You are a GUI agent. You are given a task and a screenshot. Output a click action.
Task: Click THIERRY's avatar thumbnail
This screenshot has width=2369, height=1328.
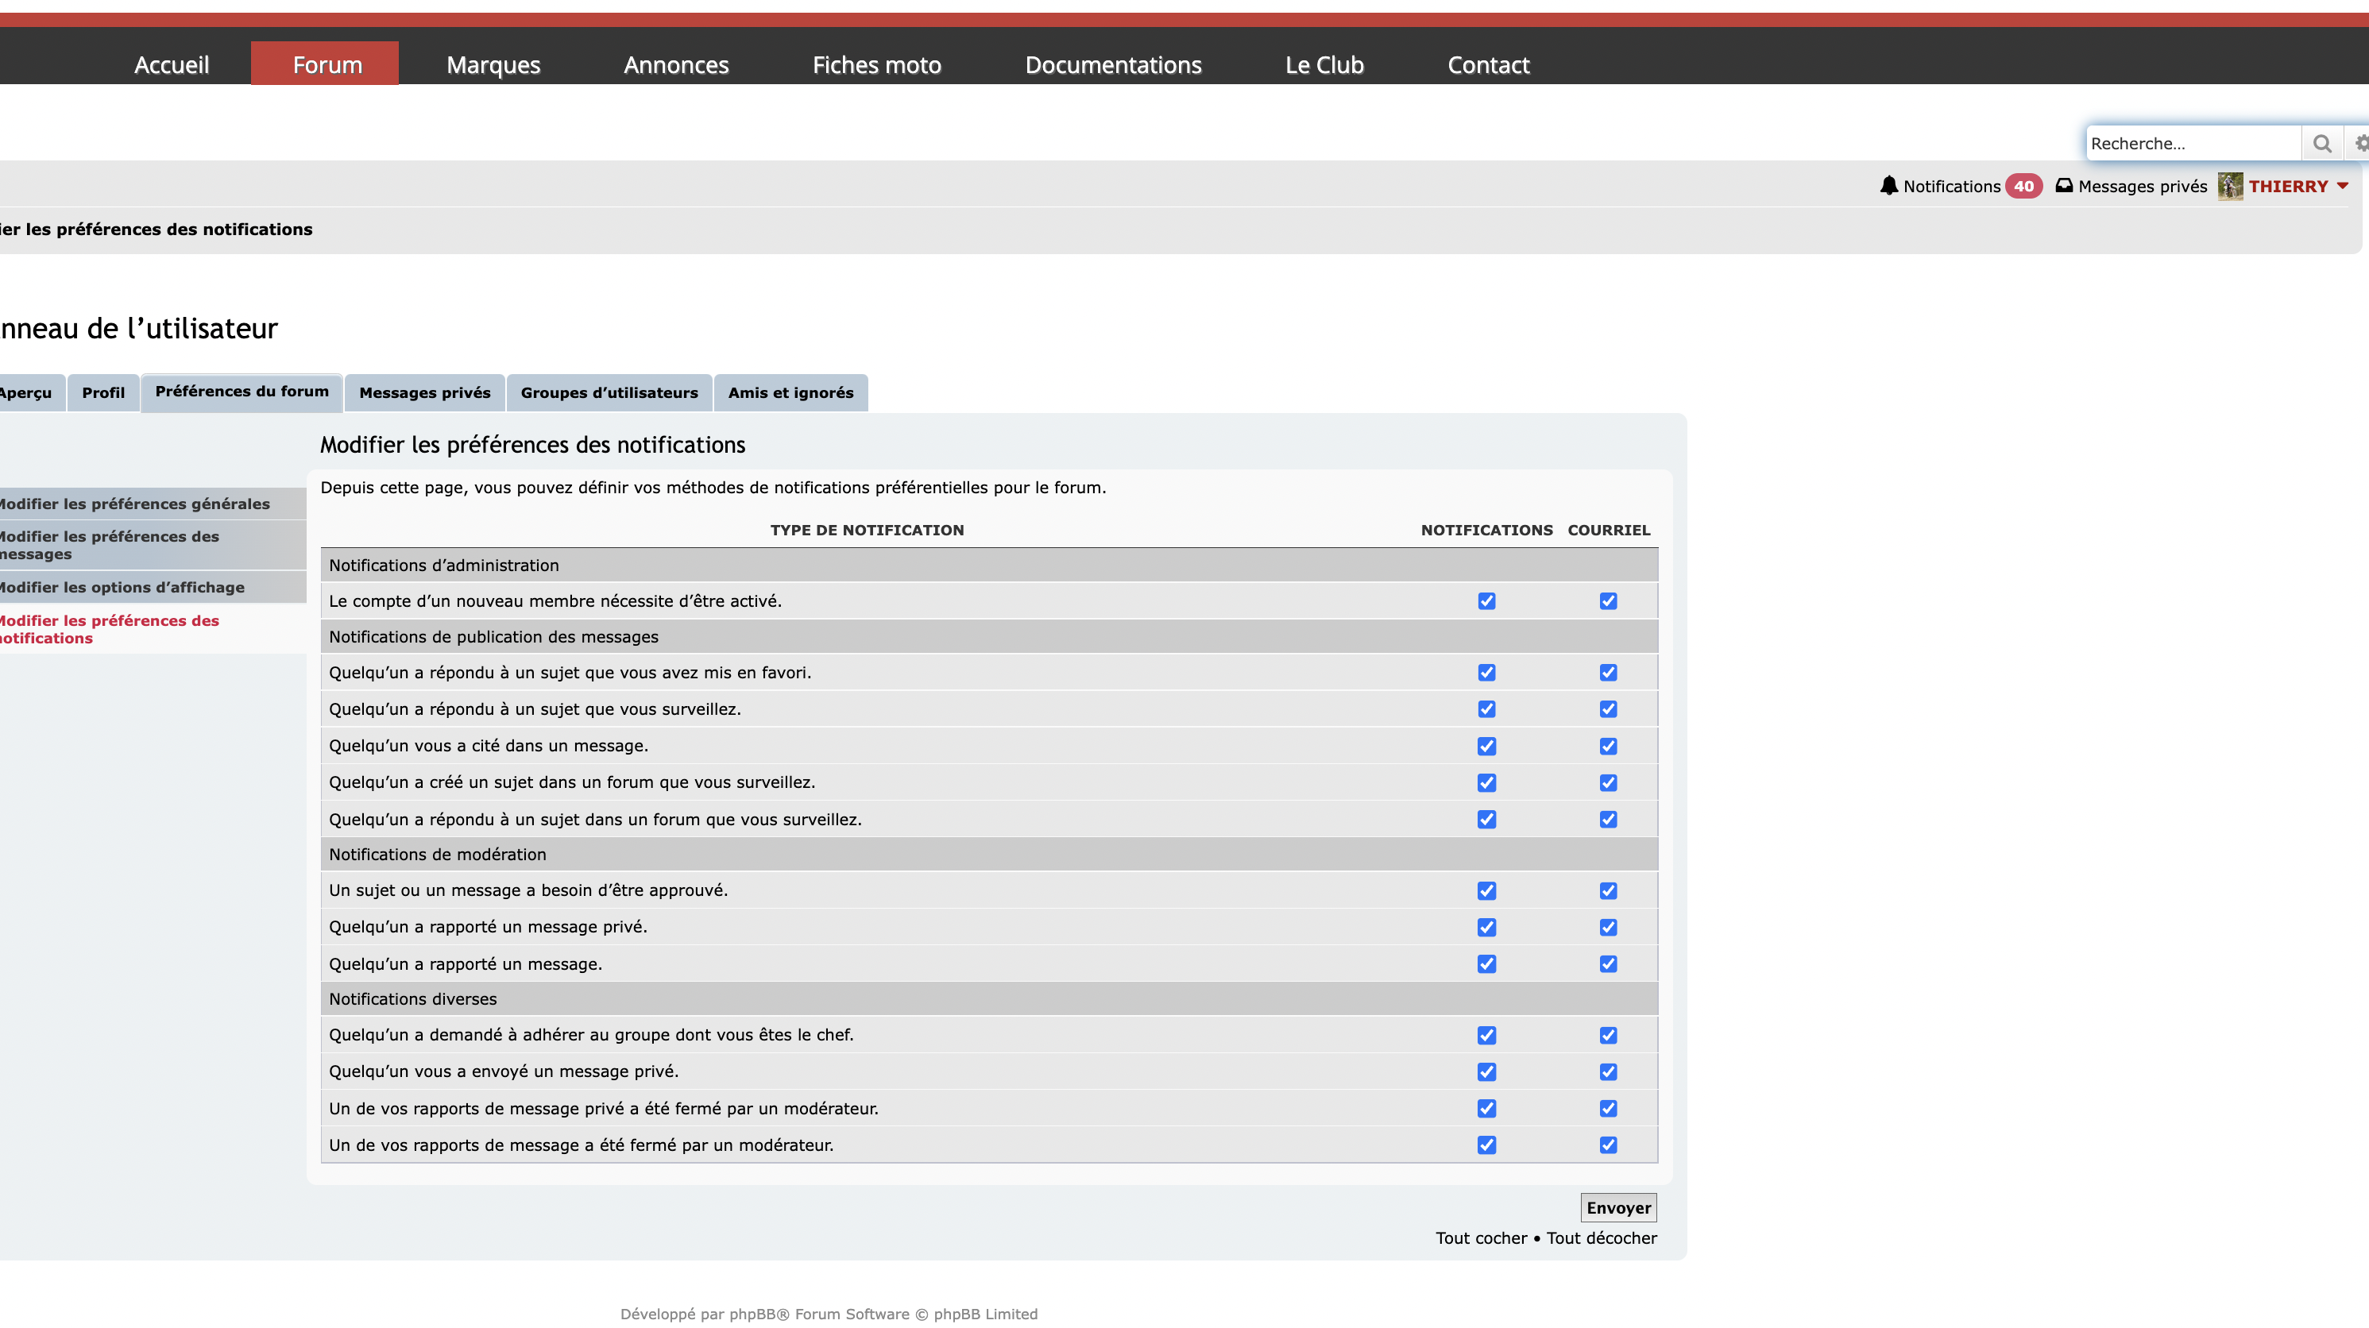pos(2230,186)
